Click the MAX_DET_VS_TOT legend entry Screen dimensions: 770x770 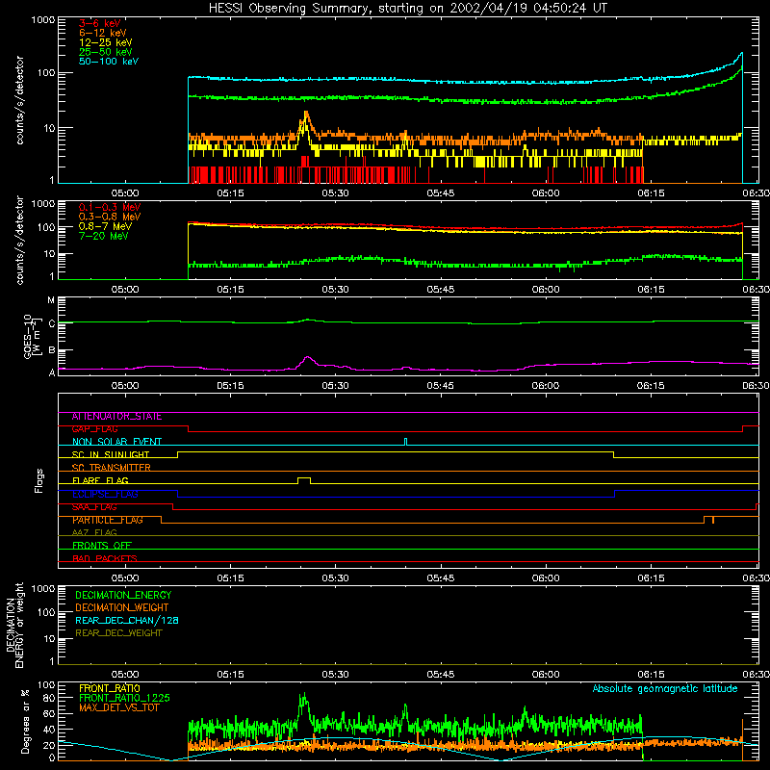(118, 707)
